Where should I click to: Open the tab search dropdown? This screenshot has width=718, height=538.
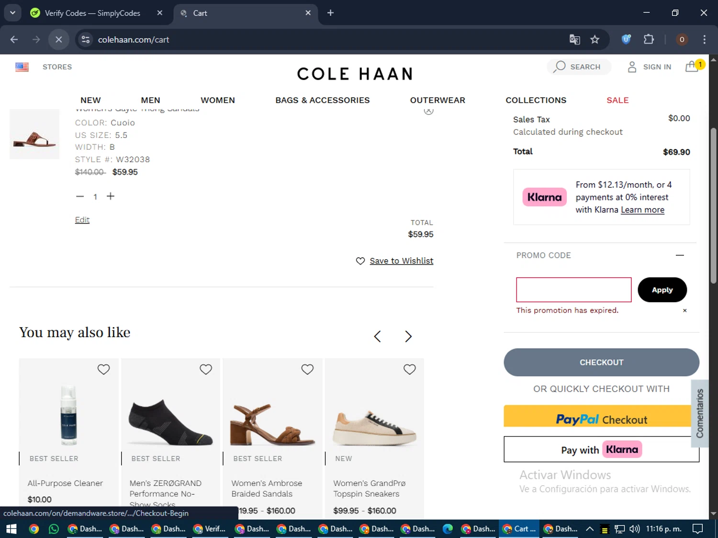(12, 13)
